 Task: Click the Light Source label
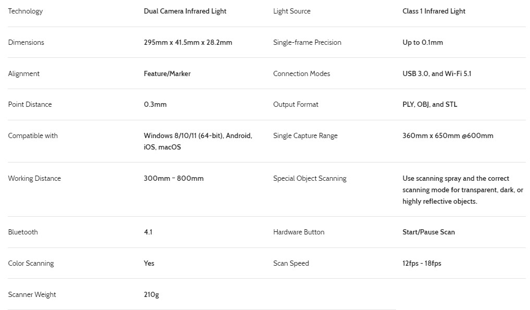pyautogui.click(x=292, y=11)
